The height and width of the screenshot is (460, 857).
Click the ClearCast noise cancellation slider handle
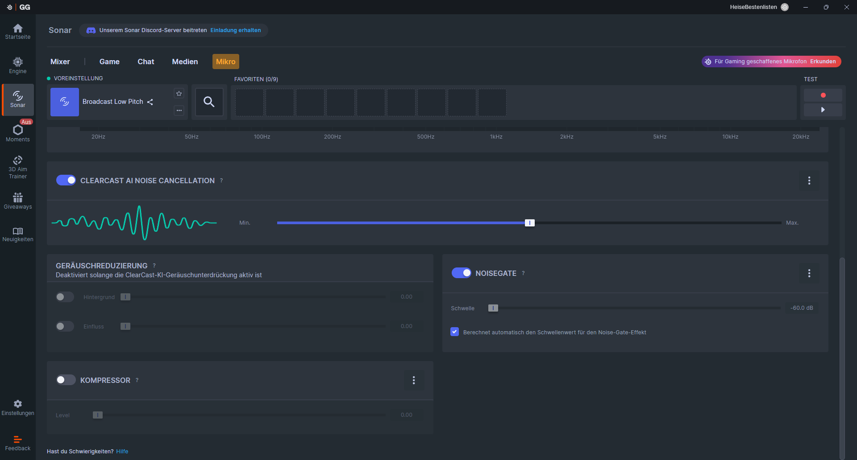(529, 223)
